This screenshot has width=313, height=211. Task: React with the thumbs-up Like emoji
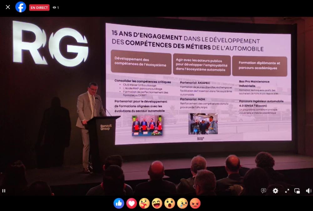[119, 203]
